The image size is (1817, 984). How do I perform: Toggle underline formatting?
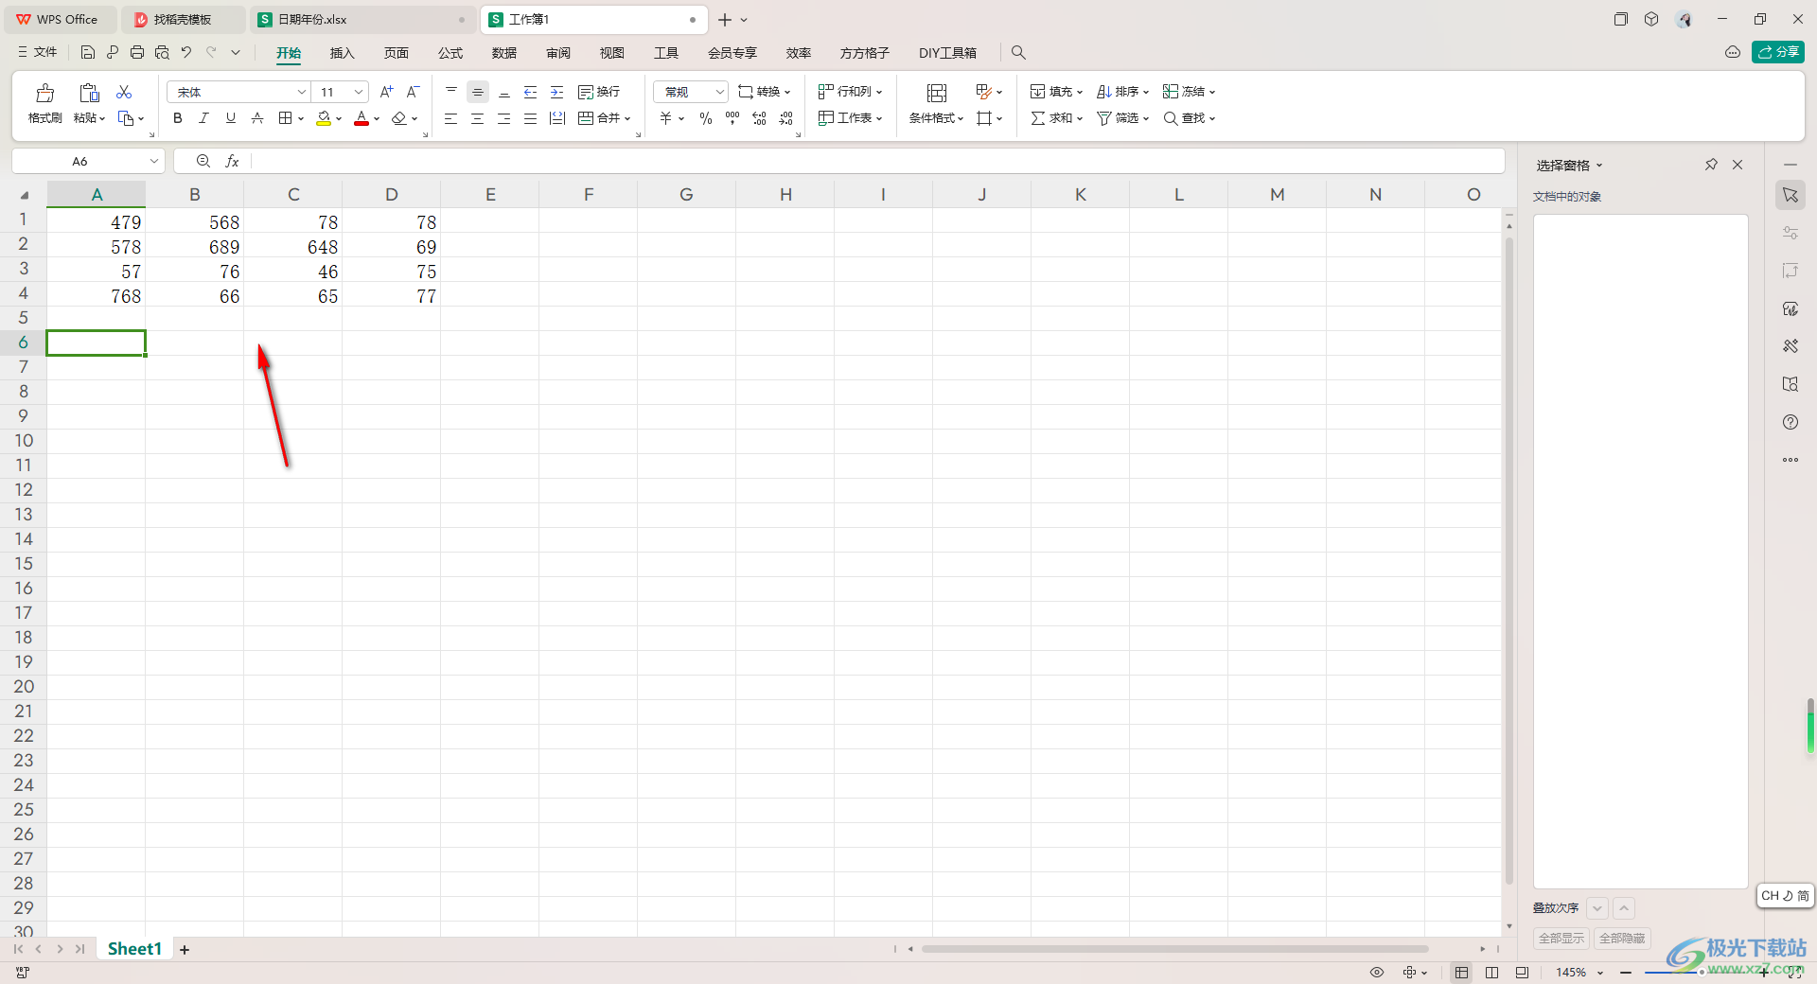point(230,118)
